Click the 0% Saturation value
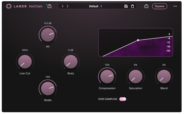 click(x=135, y=65)
